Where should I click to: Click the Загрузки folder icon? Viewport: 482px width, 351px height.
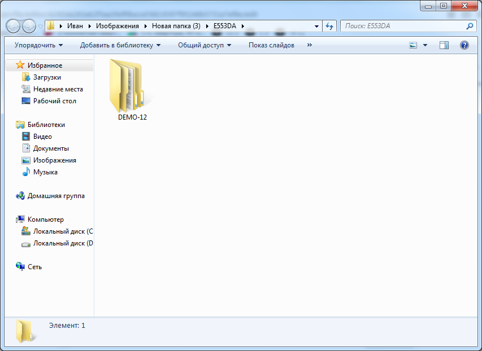pos(26,77)
